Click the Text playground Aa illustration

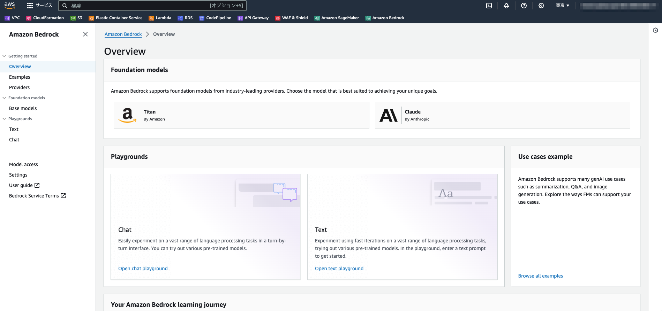(x=464, y=193)
